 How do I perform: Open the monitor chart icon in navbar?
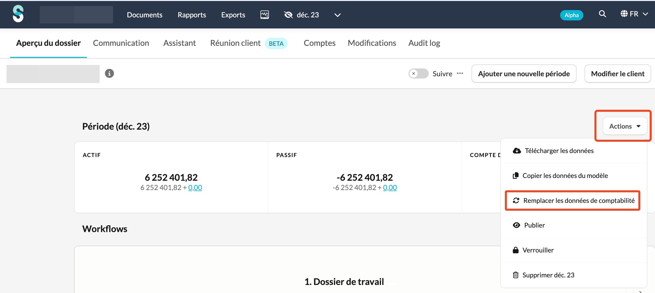pyautogui.click(x=264, y=15)
